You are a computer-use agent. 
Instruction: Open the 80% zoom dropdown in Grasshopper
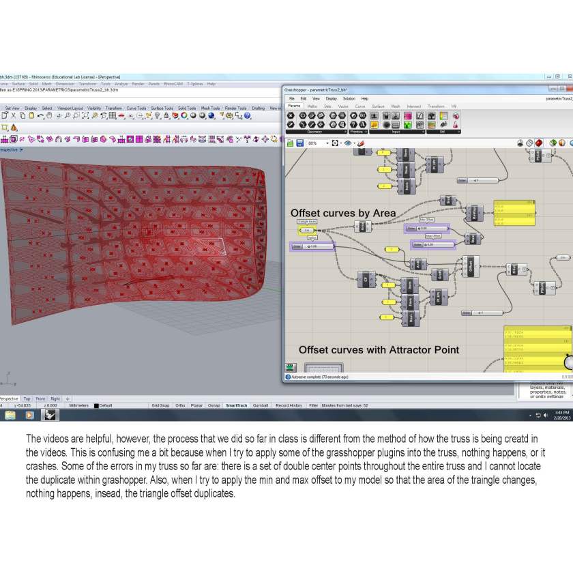pyautogui.click(x=327, y=143)
